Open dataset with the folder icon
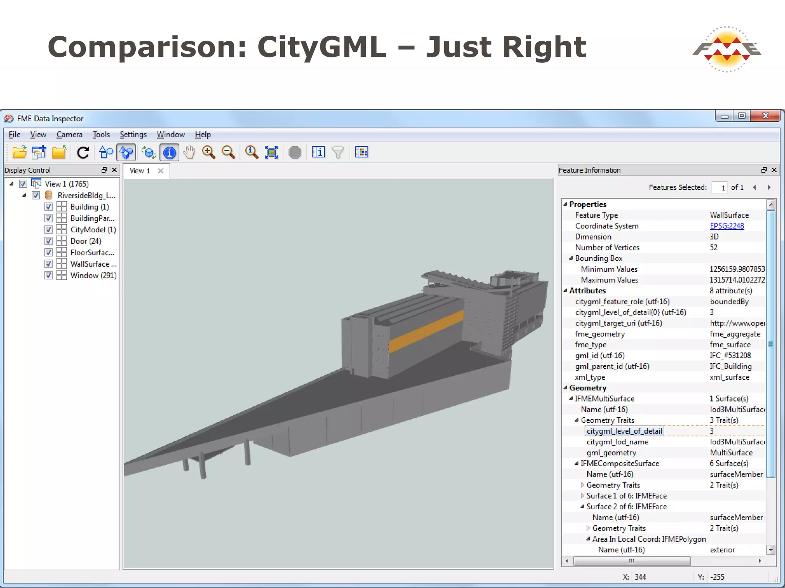 pyautogui.click(x=19, y=152)
